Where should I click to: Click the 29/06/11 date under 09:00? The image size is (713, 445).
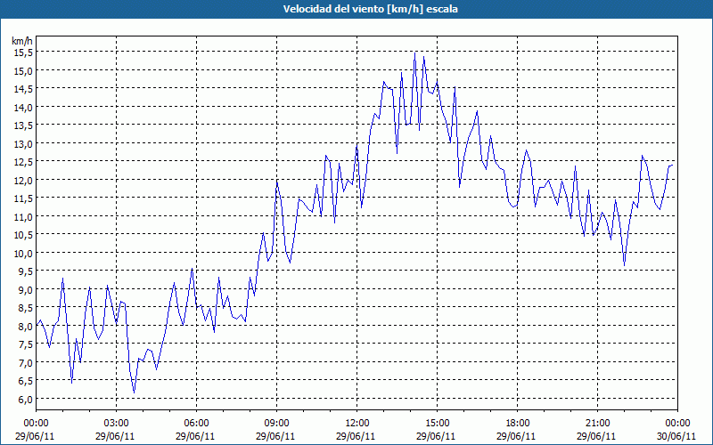click(x=275, y=436)
